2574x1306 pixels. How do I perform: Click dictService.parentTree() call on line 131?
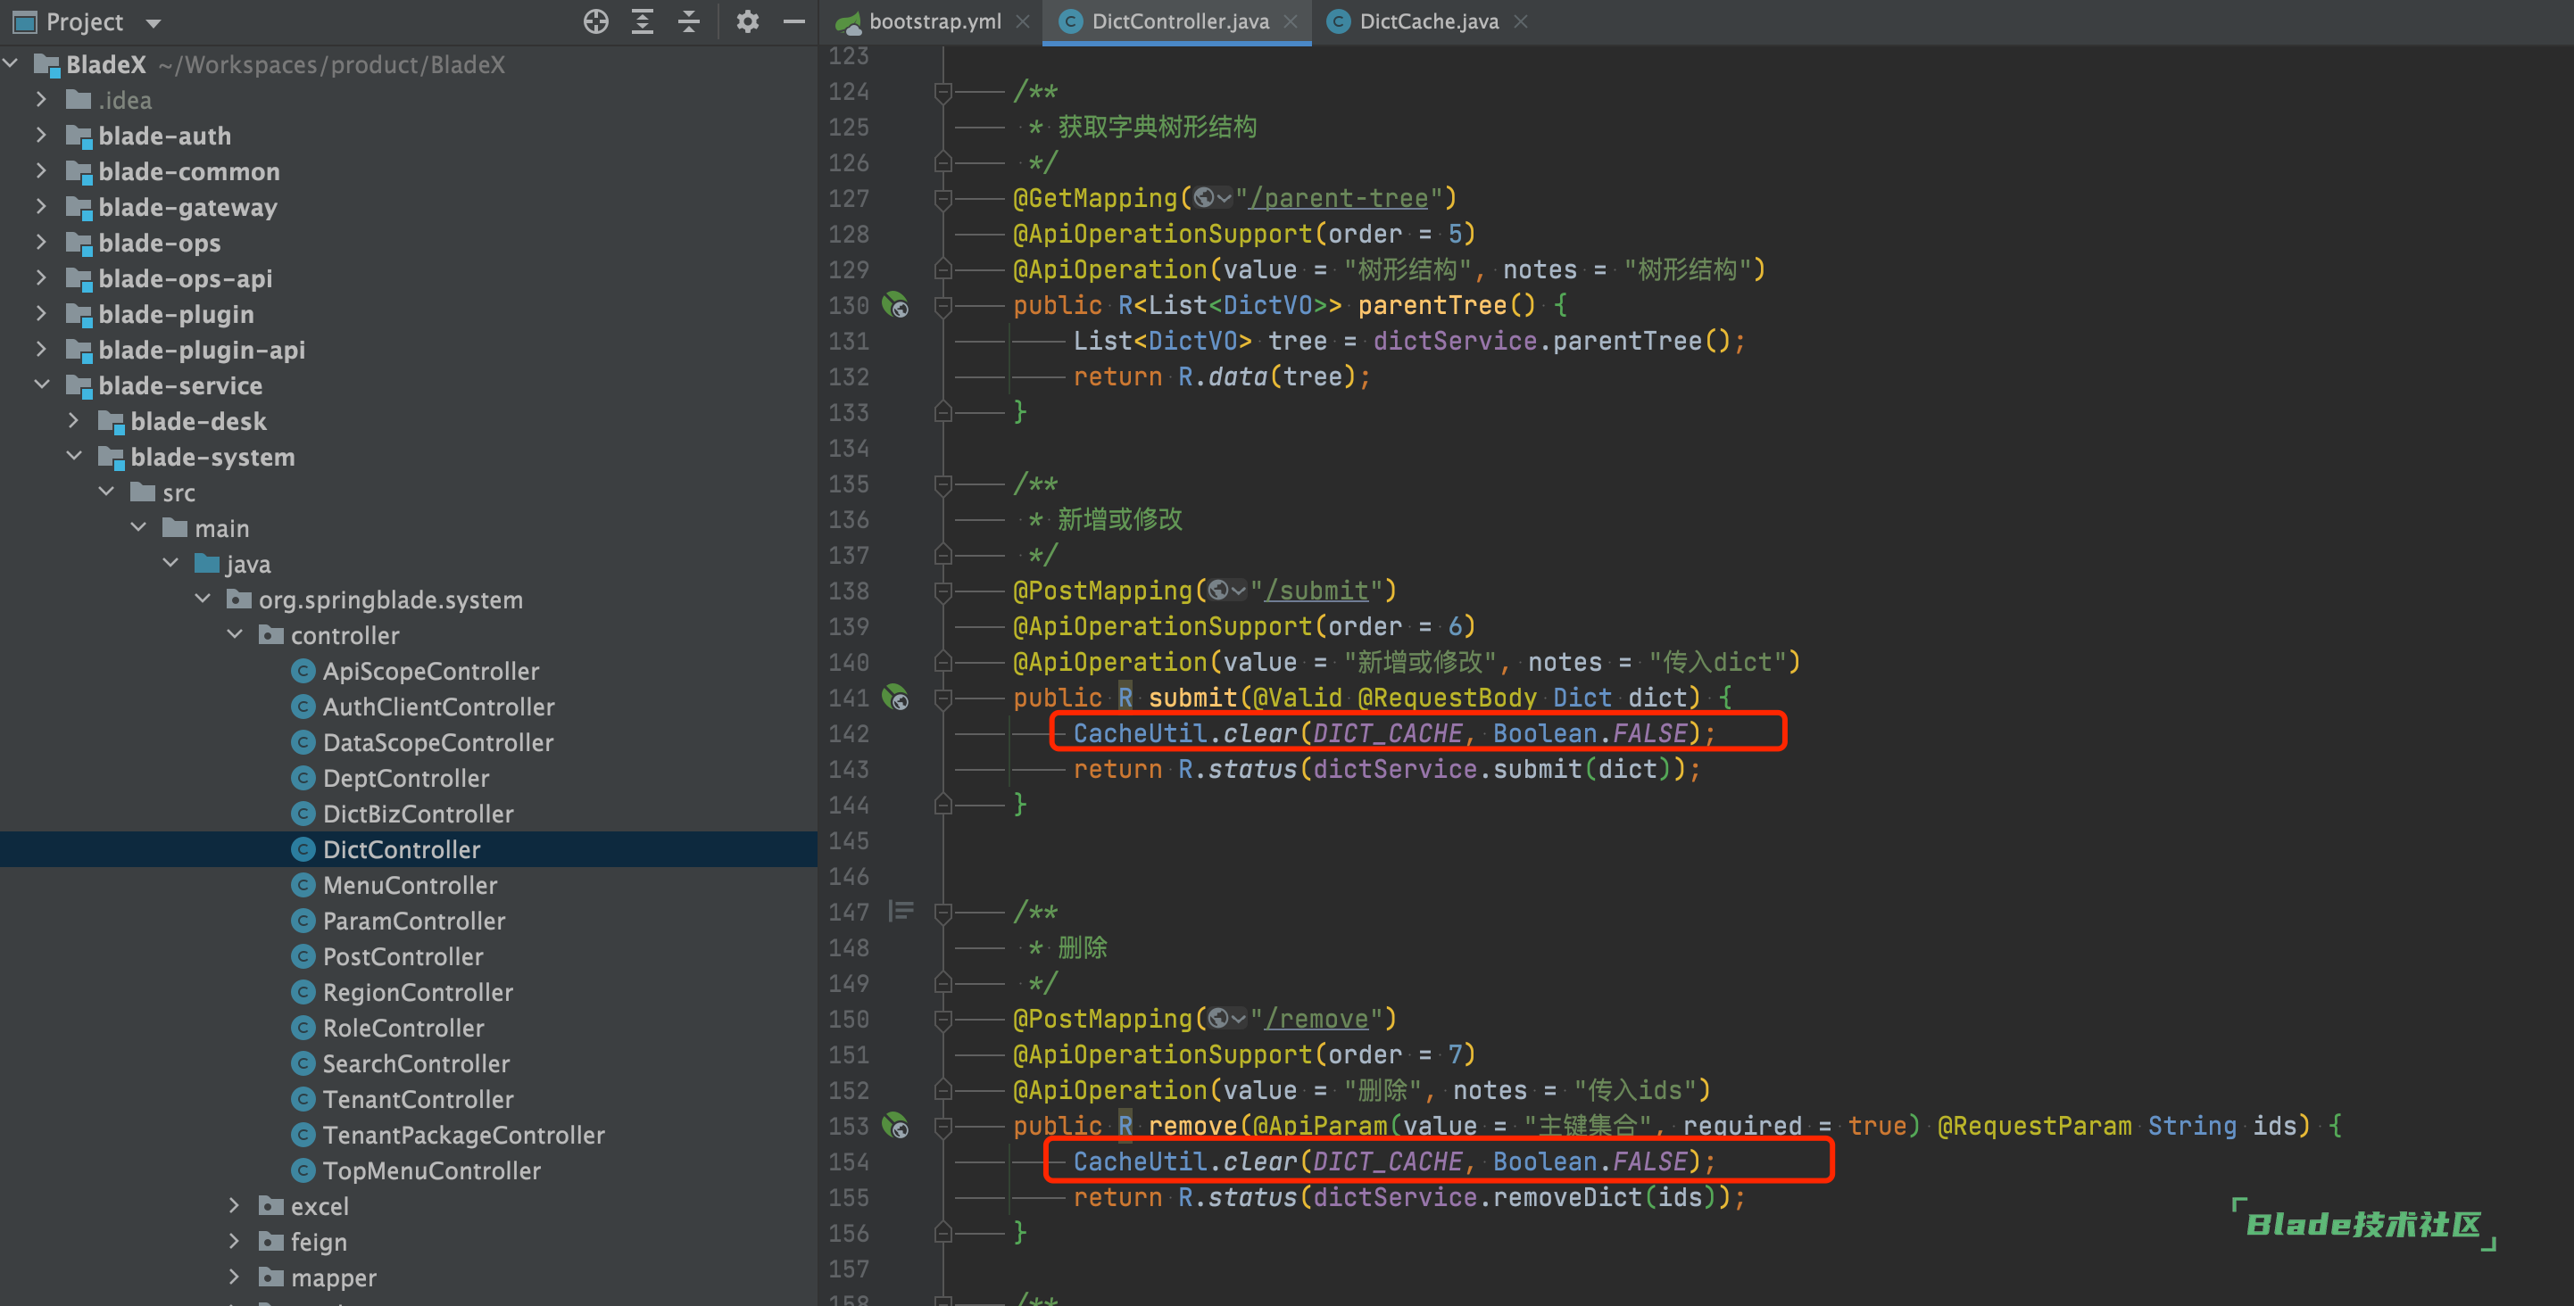[x=1551, y=341]
